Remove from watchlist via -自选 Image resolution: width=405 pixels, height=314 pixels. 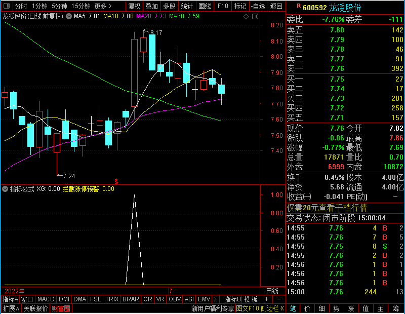click(258, 6)
